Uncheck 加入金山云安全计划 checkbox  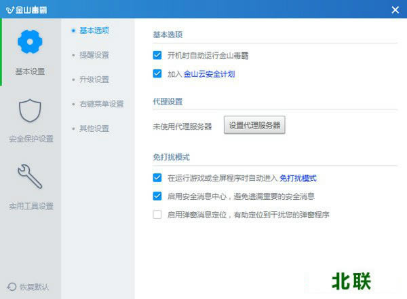click(157, 73)
